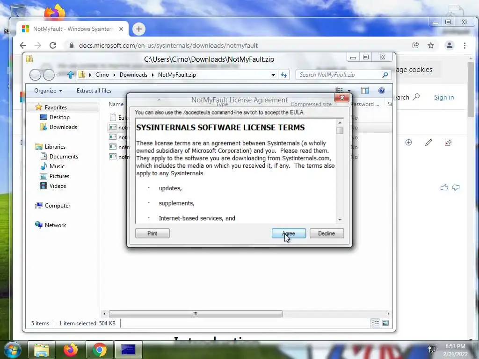Switch to large icons view in status bar
The width and height of the screenshot is (479, 359).
[x=385, y=323]
